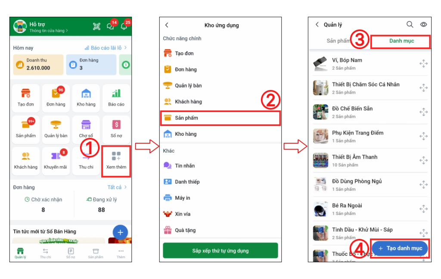Tap the store avatar in header
Viewport: 441px width, 279px height.
click(x=20, y=26)
